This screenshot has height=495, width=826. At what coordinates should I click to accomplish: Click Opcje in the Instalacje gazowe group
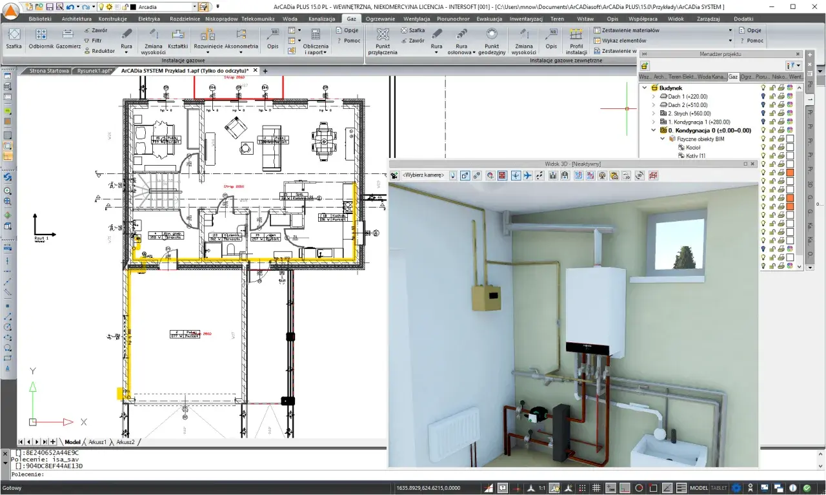pyautogui.click(x=348, y=30)
